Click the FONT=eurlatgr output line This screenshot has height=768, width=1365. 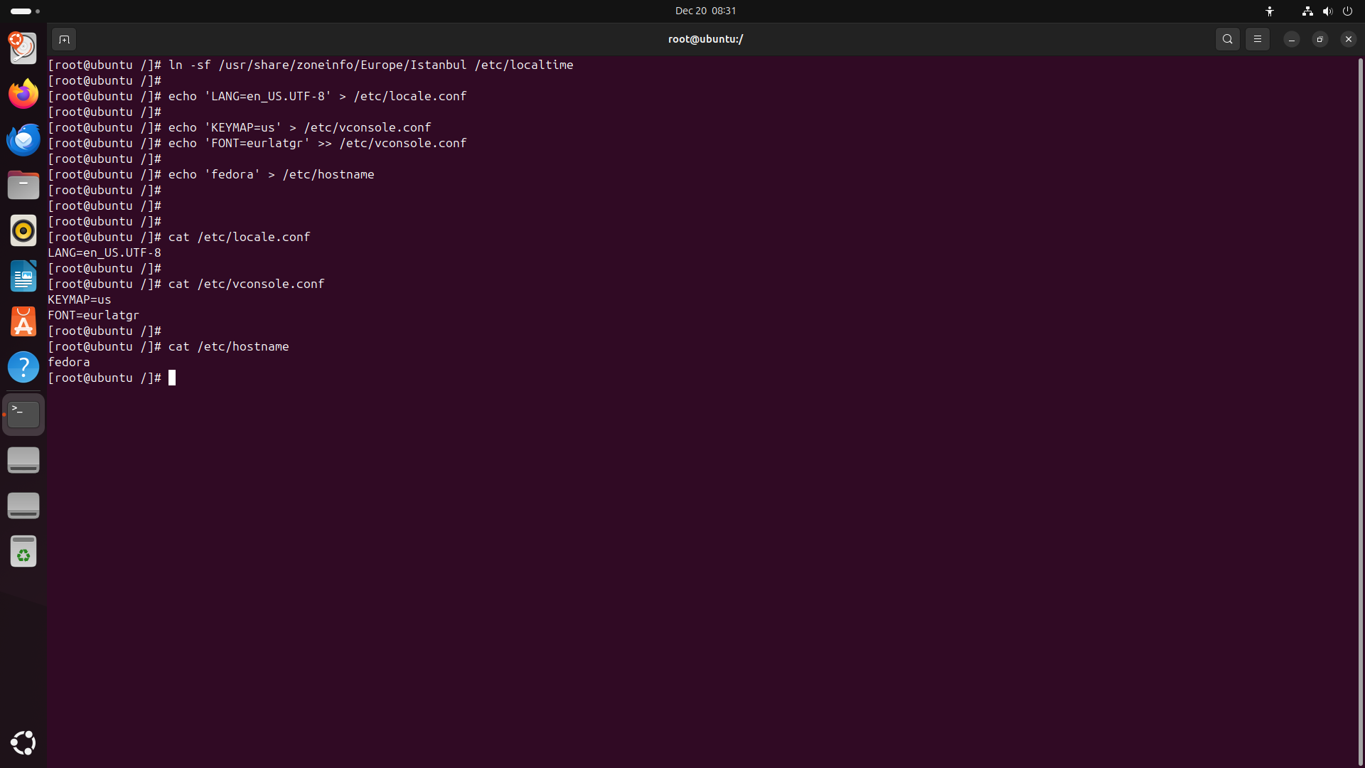[x=94, y=315]
